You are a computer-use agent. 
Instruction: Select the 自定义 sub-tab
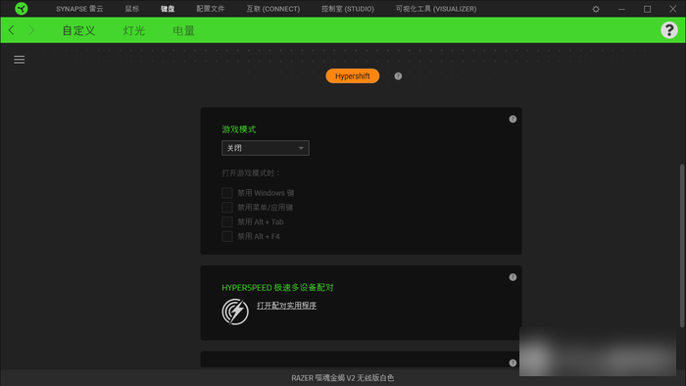(x=78, y=30)
